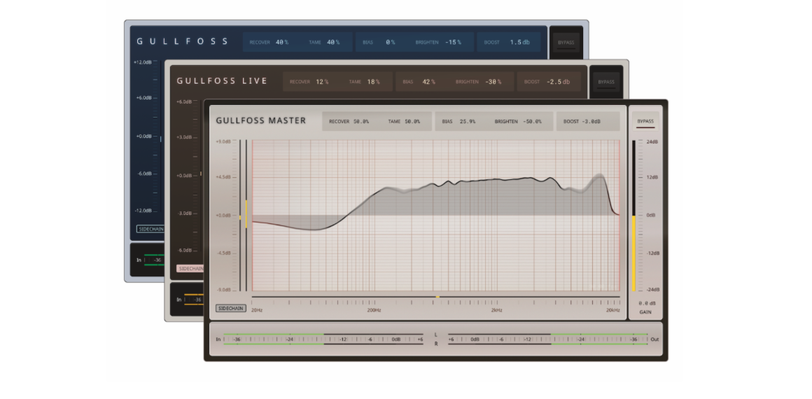Click the yellow marker on the frequency range bar

point(437,297)
